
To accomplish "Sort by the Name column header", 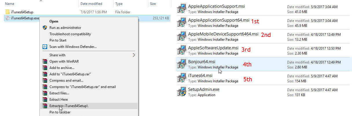I will coord(10,3).
